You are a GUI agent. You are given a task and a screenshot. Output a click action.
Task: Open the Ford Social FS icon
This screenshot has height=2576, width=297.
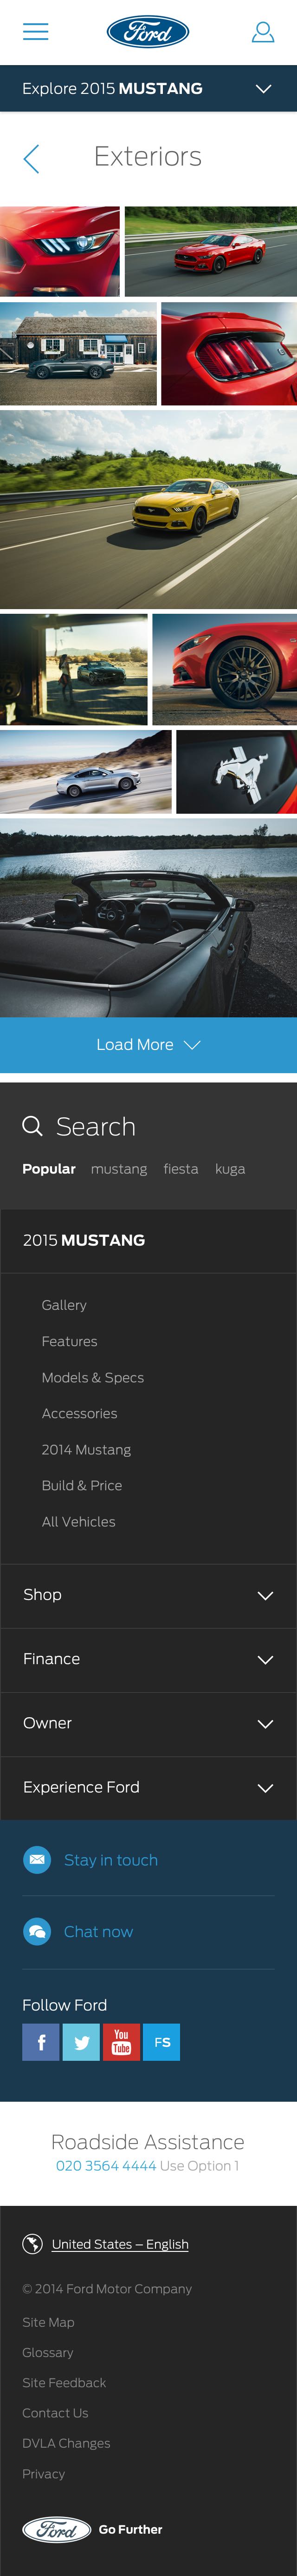pos(161,2042)
